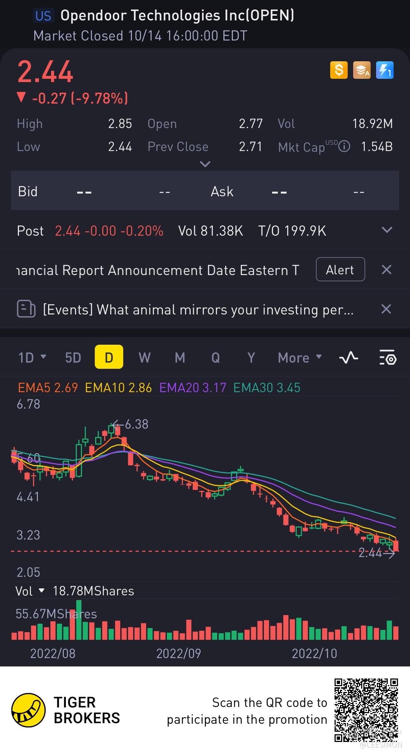This screenshot has height=754, width=410.
Task: Tap the Mkt Cap info circle icon
Action: coord(344,147)
